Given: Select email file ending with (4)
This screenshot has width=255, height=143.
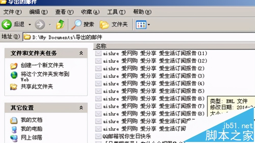Looking at the screenshot, I should (x=154, y=83).
